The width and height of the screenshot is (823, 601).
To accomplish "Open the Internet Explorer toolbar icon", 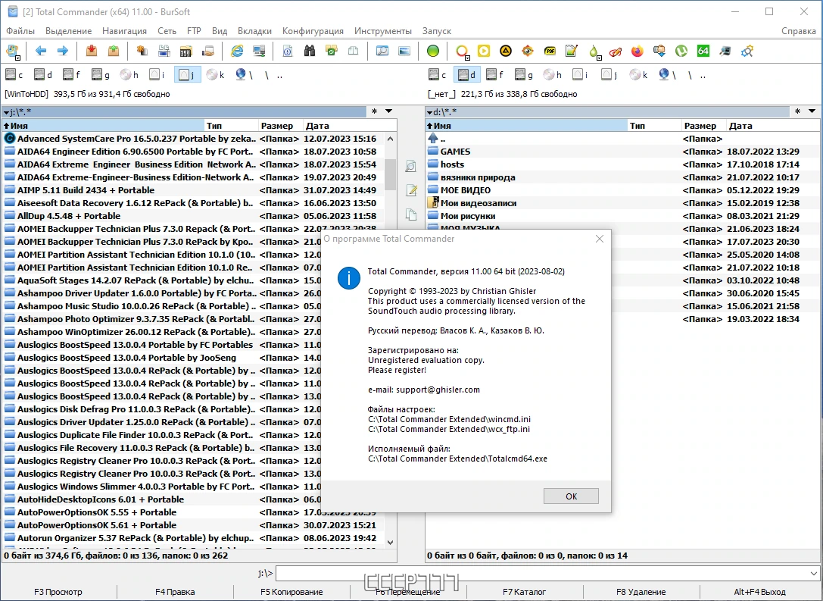I will click(237, 51).
